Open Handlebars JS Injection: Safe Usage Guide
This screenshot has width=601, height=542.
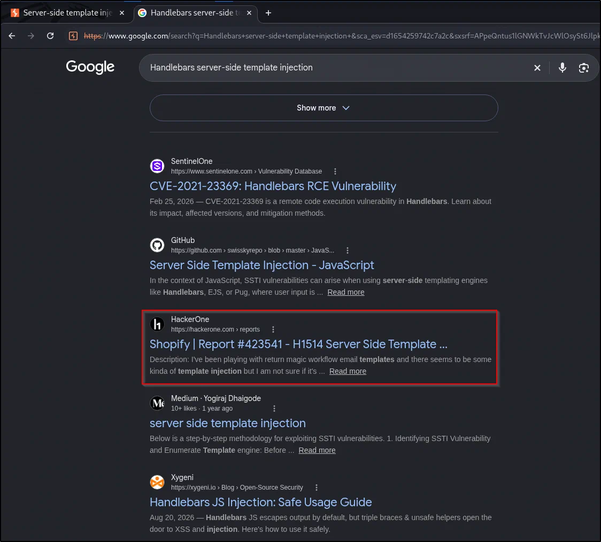(260, 502)
